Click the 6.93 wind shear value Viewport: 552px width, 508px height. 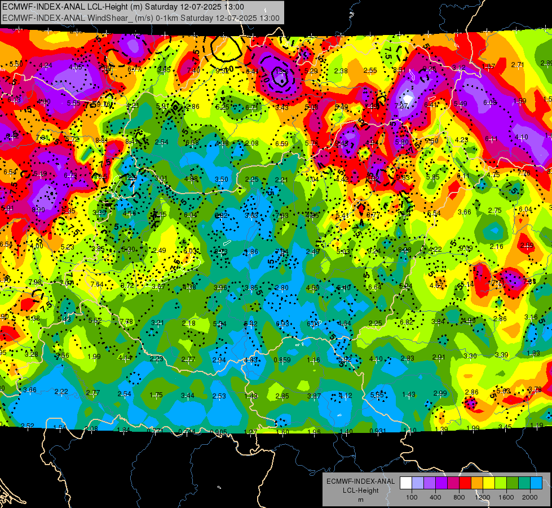pos(282,323)
